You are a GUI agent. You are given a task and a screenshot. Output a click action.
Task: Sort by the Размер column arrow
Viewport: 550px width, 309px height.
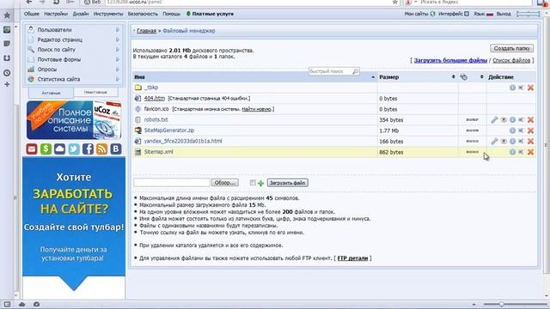point(453,76)
